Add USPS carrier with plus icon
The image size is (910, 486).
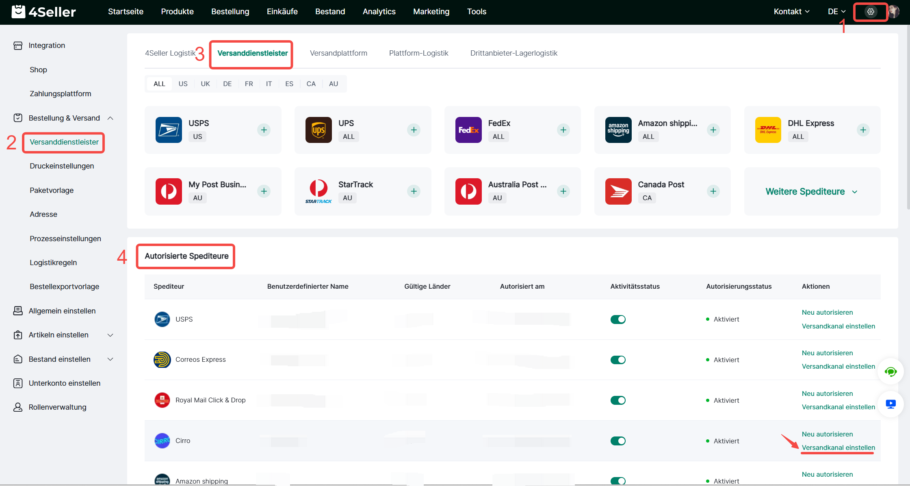[264, 130]
